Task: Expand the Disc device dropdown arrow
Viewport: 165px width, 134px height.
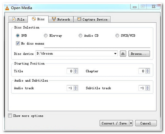Action: click(115, 54)
